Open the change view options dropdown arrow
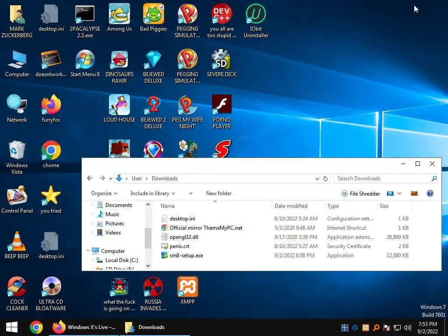Image resolution: width=448 pixels, height=336 pixels. 400,193
